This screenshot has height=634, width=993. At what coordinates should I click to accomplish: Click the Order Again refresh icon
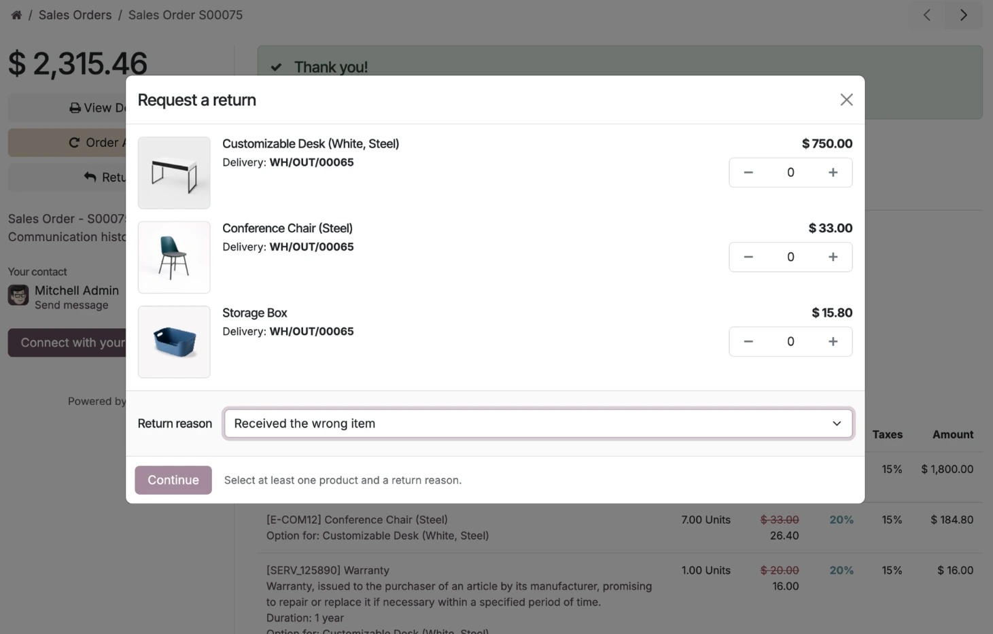point(74,142)
